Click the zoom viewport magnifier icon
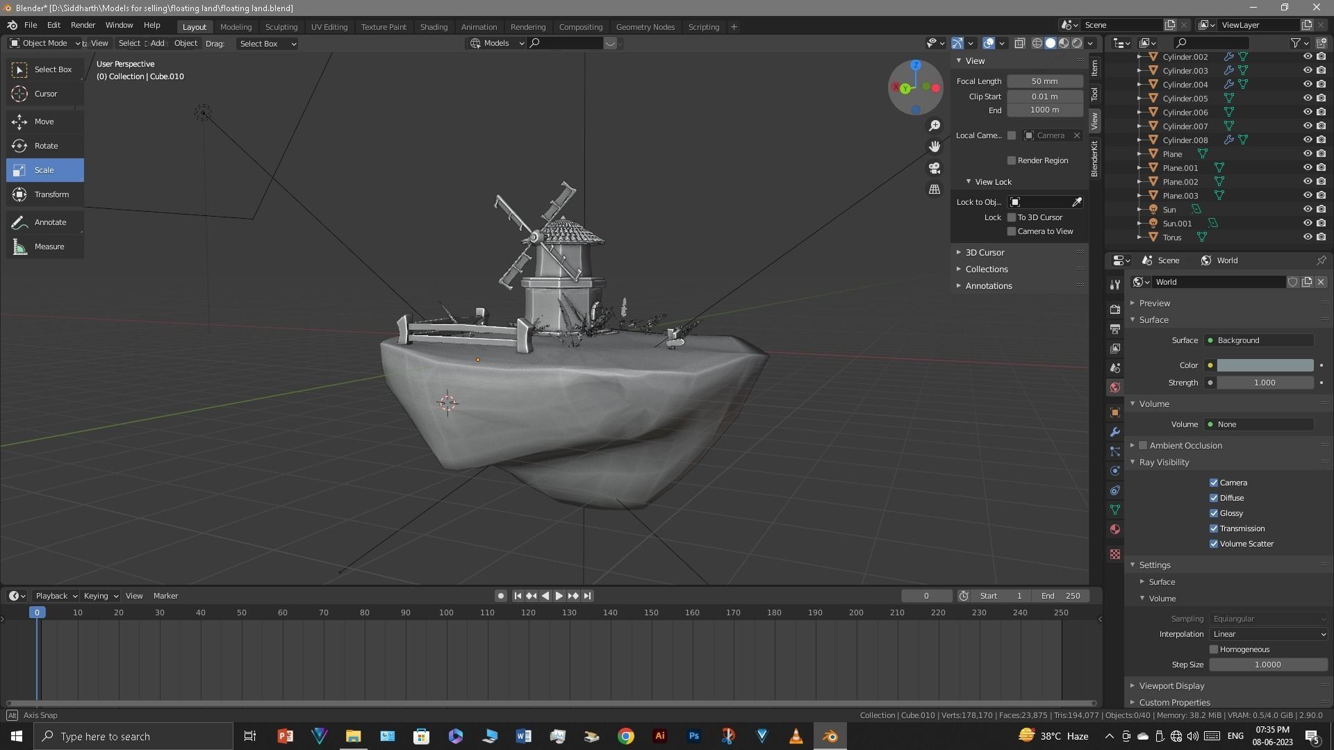Viewport: 1334px width, 750px height. click(x=934, y=126)
